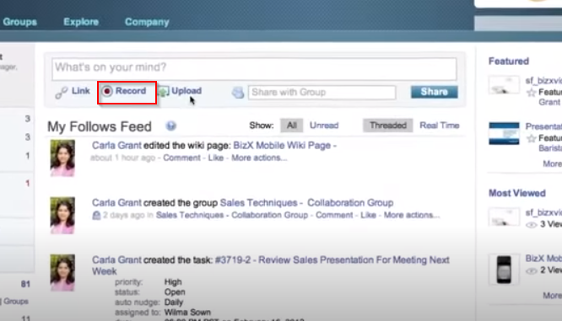Open the BizX Mobile phone thumbnail
Viewport: 562px width, 321px height.
click(x=504, y=270)
